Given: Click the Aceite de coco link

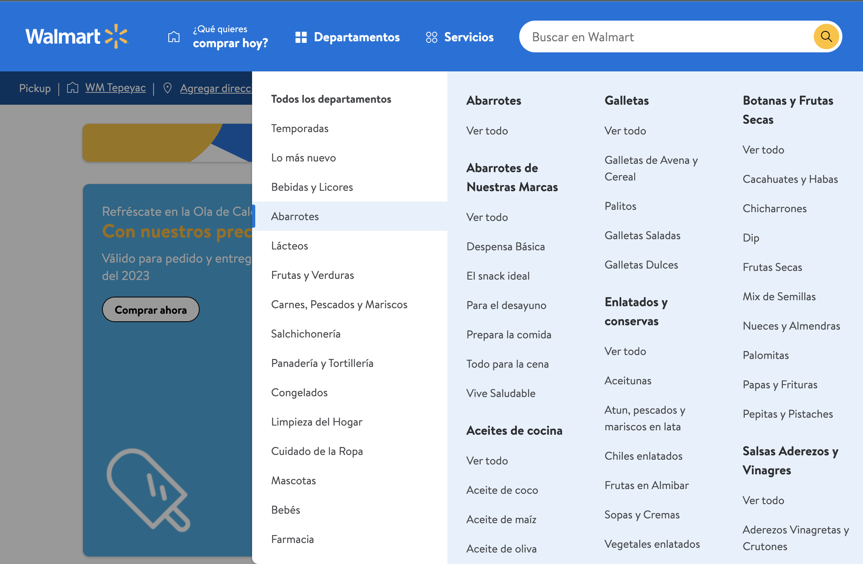Looking at the screenshot, I should 502,490.
